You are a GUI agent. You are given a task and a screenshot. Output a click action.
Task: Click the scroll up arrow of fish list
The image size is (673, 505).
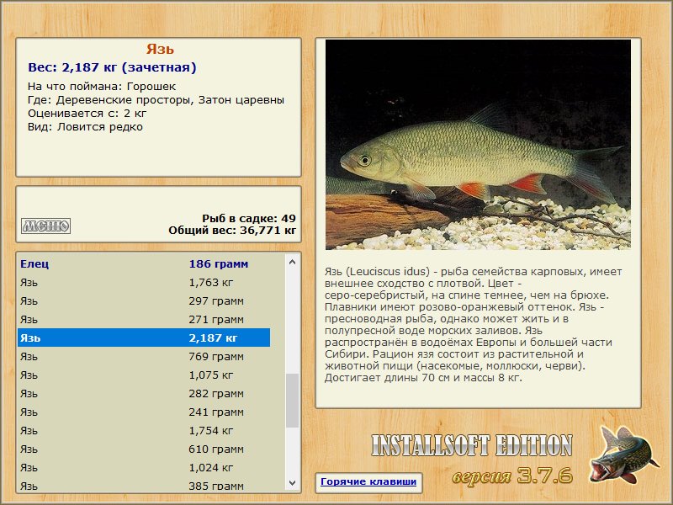tap(292, 262)
